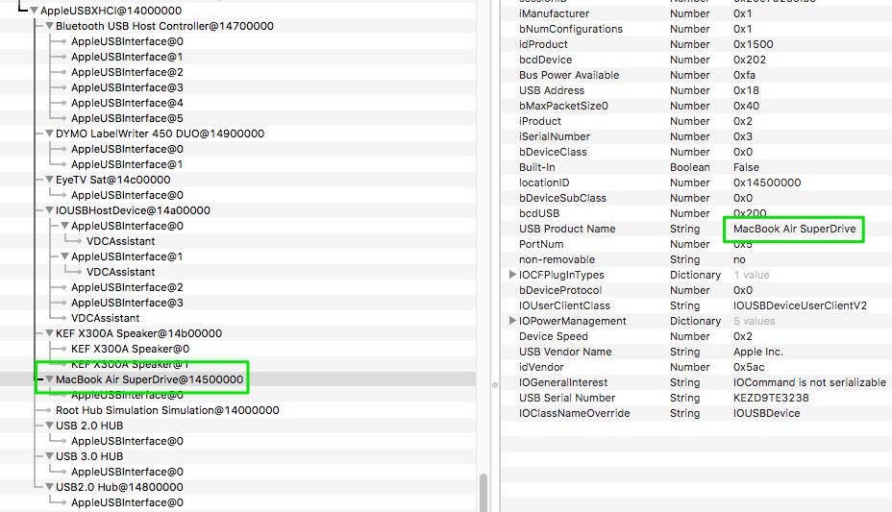Select the bDeviceSubClass property row
This screenshot has width=892, height=512.
pyautogui.click(x=696, y=197)
